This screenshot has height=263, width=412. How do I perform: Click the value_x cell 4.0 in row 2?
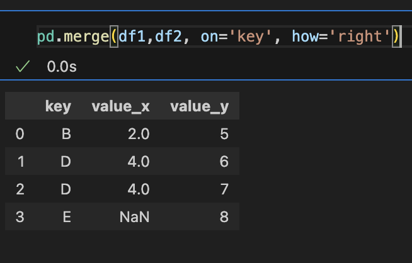click(x=139, y=189)
